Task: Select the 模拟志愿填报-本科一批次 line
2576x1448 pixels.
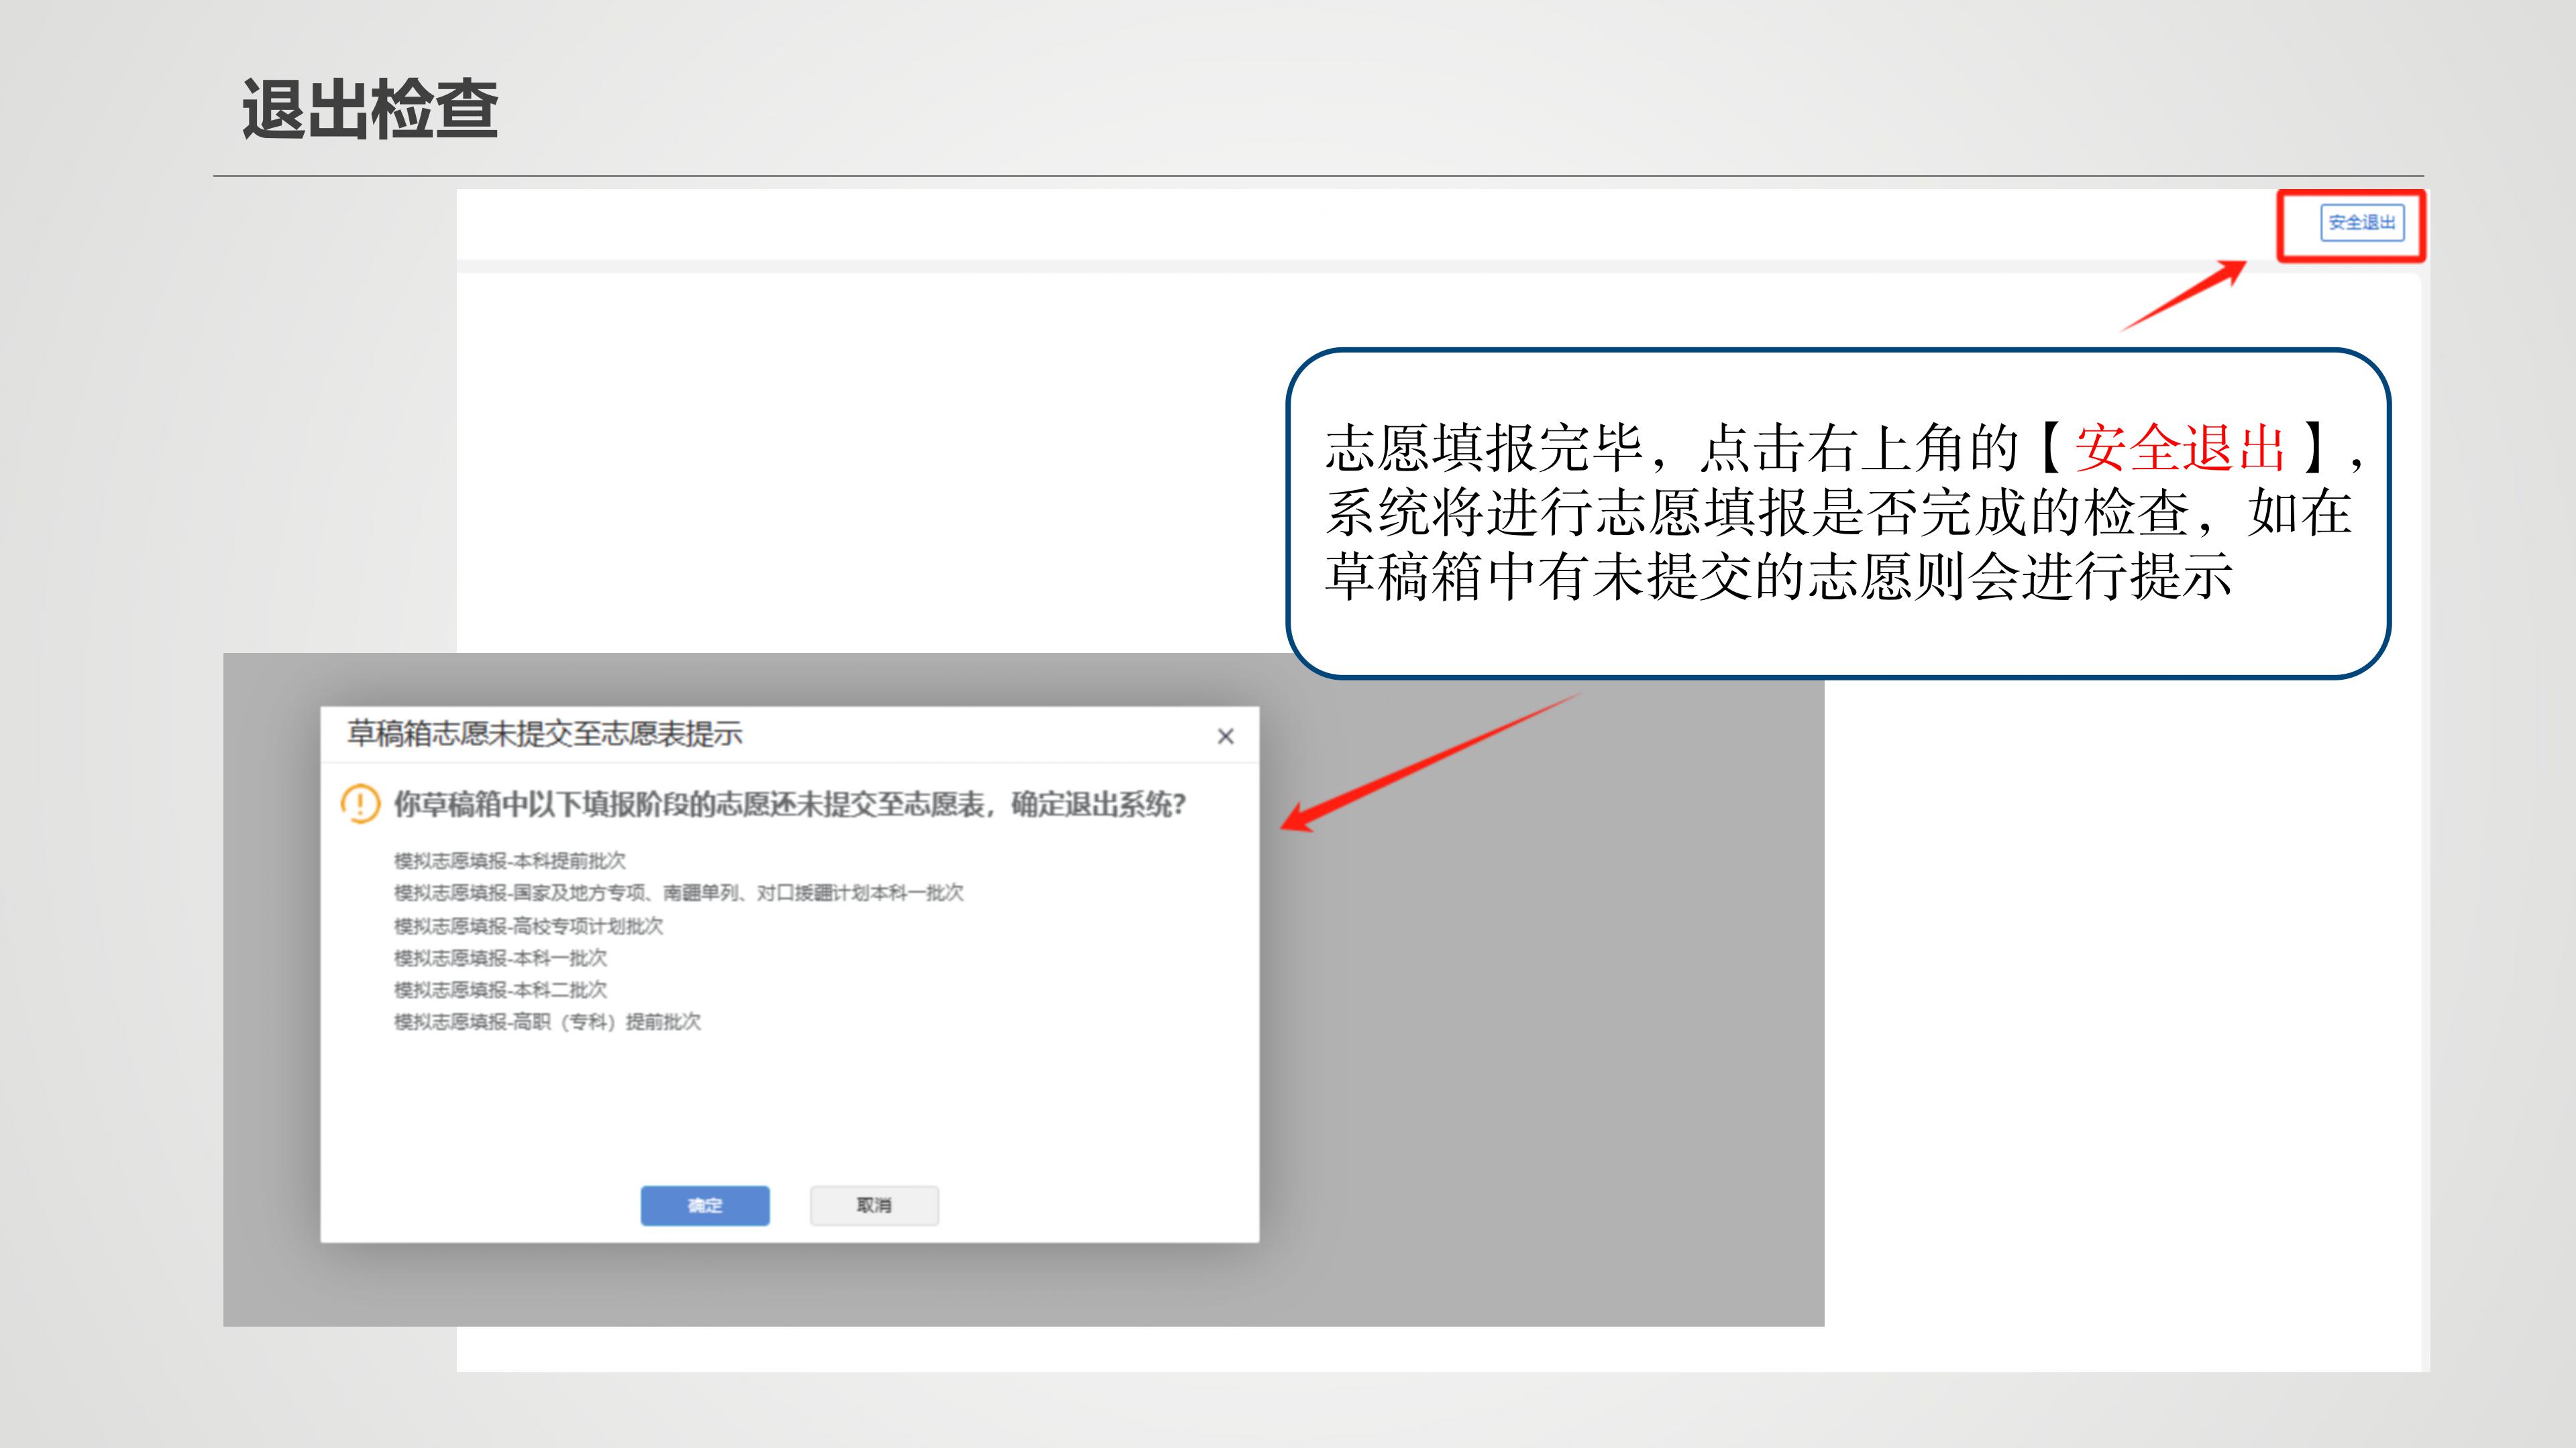Action: coord(500,957)
